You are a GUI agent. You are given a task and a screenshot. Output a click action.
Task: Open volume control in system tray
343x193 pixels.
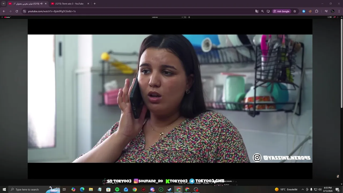coord(320,190)
